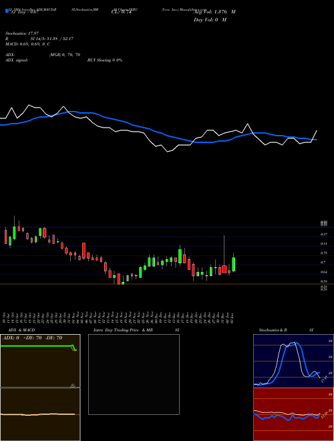
Task: Click the 0.7 price axis label
Action: click(323, 263)
